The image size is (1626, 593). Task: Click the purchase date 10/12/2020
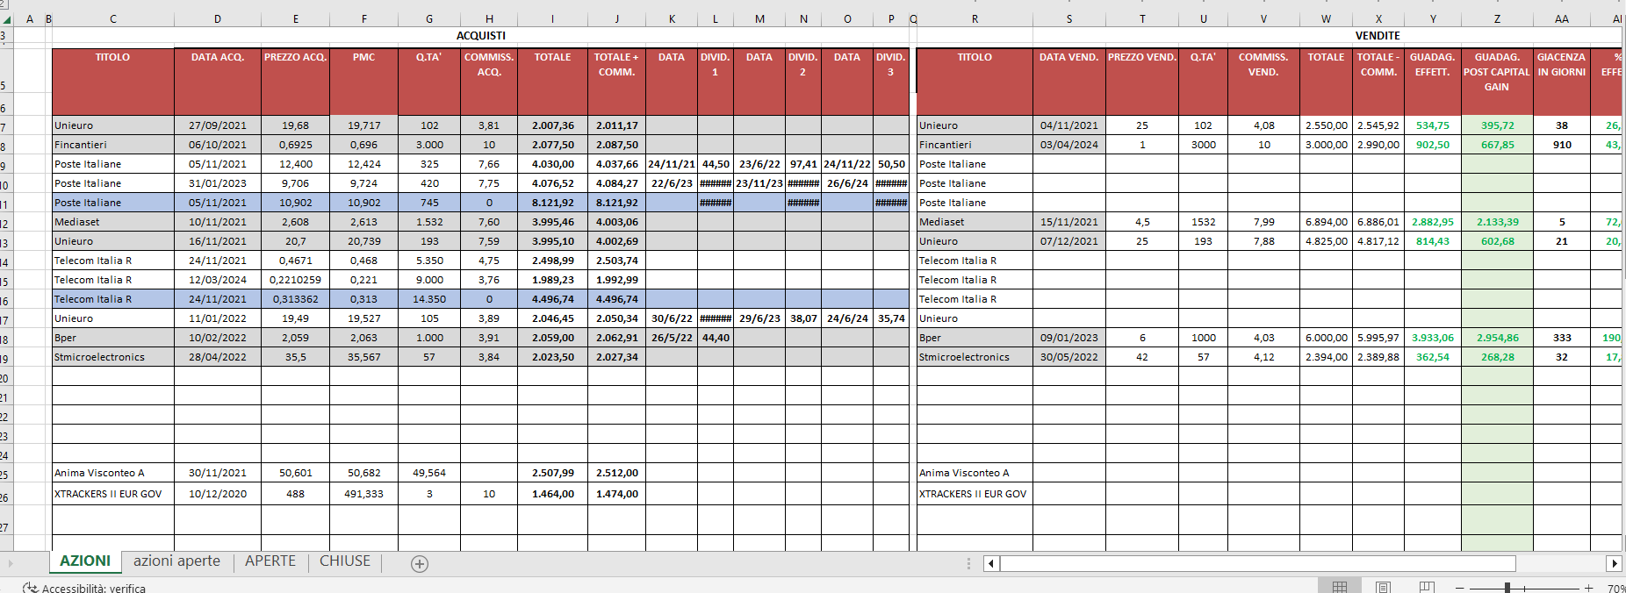218,494
